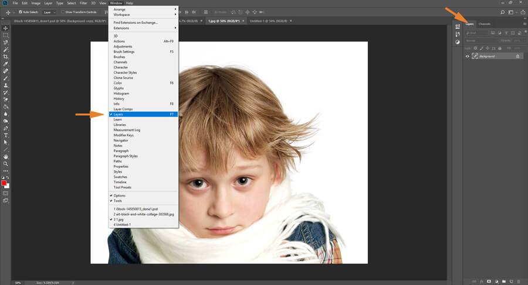Click the red foreground color swatch
This screenshot has width=528, height=285.
(x=4, y=183)
